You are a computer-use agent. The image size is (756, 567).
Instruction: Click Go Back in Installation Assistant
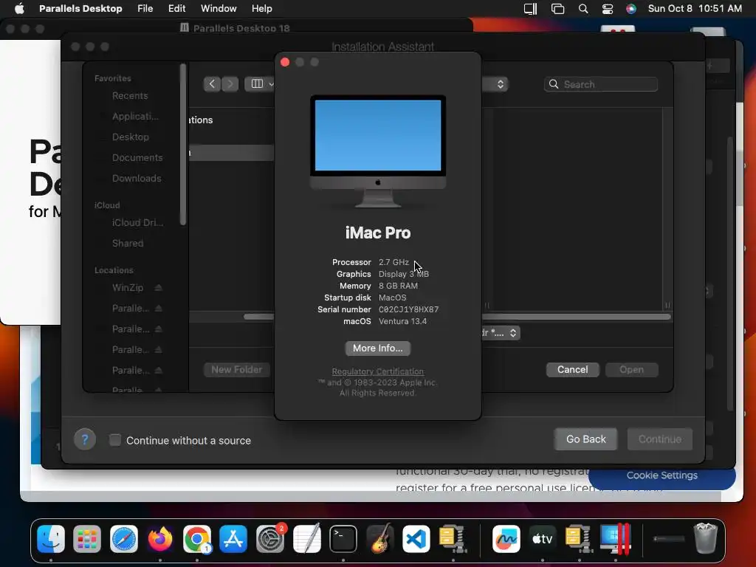click(x=585, y=439)
